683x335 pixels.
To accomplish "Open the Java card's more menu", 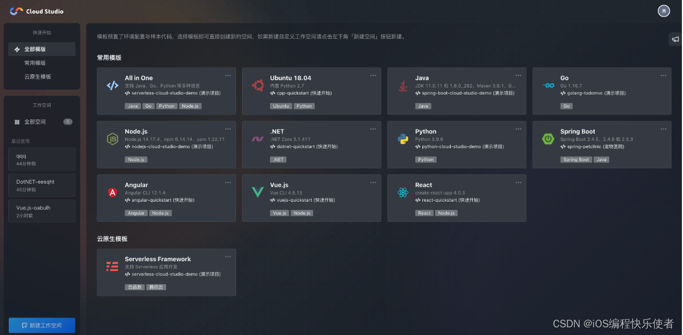I will click(x=519, y=75).
